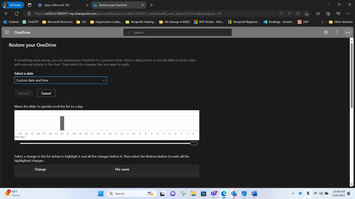This screenshot has height=199, width=355.
Task: Click the activity bar at day 22
Action: tap(62, 123)
